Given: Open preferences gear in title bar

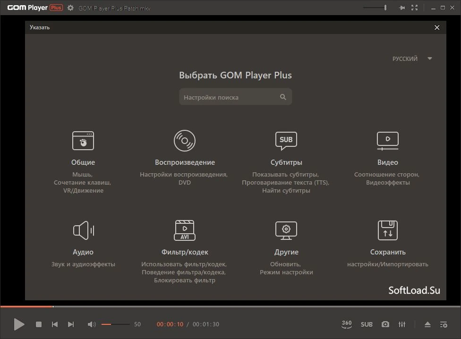Looking at the screenshot, I should (70, 8).
